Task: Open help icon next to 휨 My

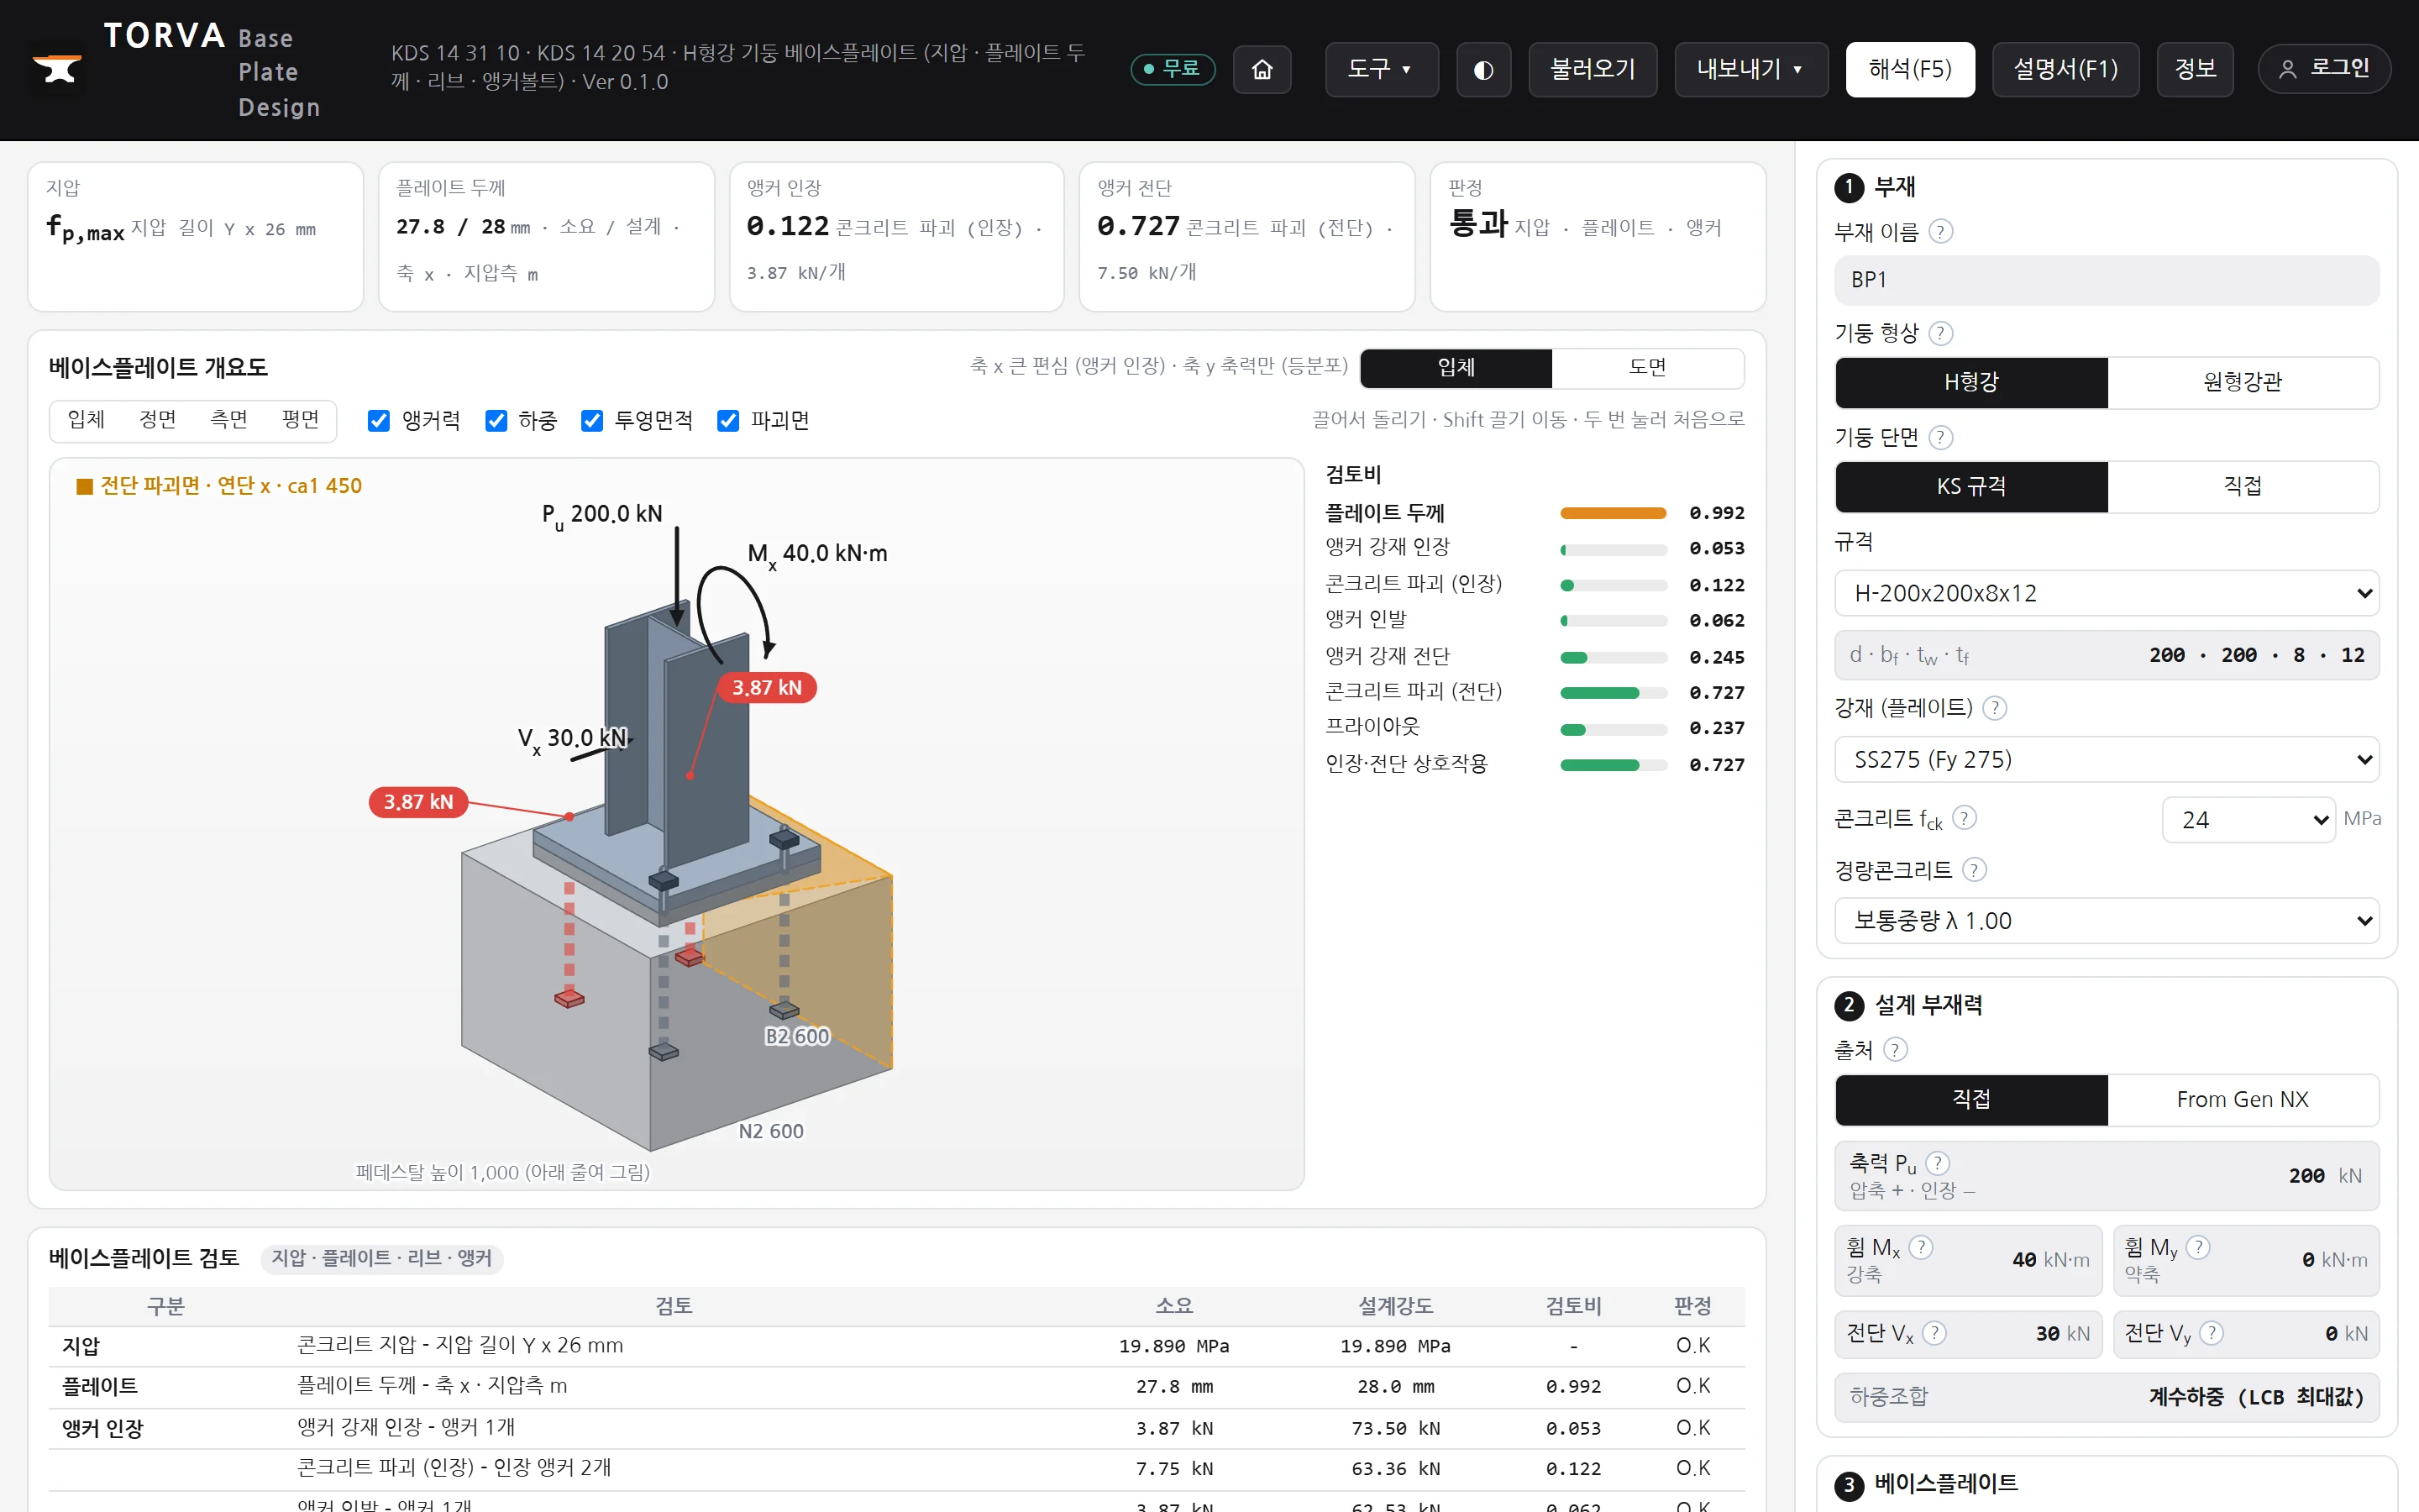Action: pos(2198,1247)
